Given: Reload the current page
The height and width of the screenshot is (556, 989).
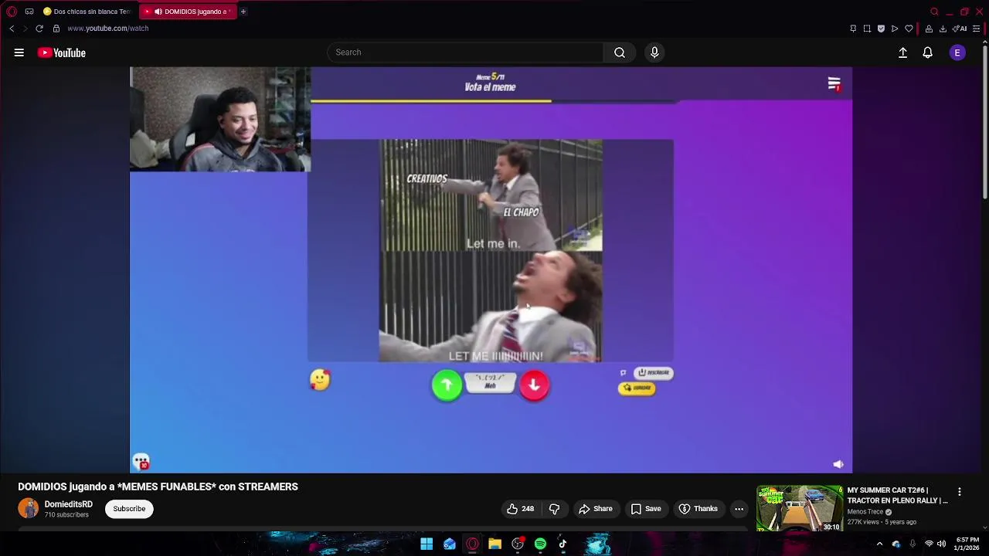Looking at the screenshot, I should (39, 29).
